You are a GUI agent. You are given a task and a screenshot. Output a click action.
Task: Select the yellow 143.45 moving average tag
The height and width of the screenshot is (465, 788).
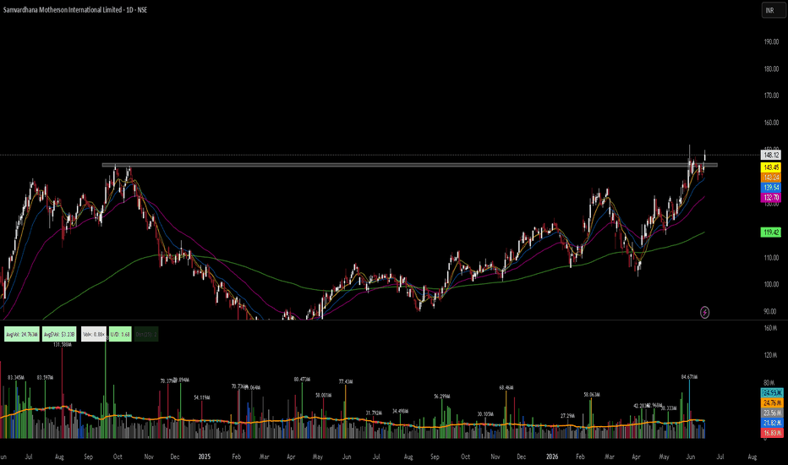771,167
